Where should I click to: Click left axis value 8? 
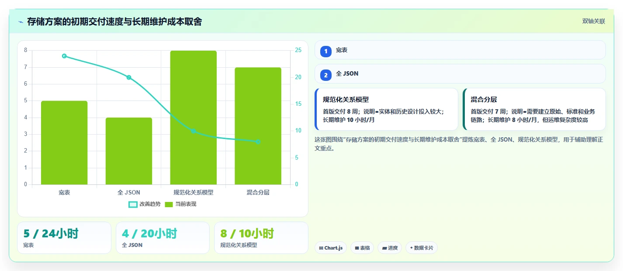point(25,50)
